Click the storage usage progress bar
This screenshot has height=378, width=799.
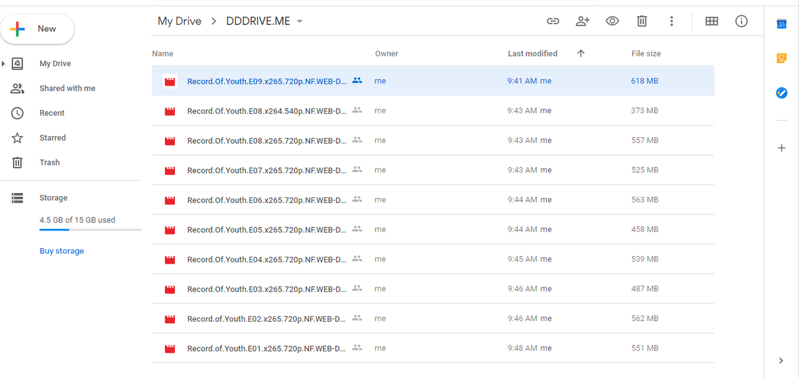point(91,230)
